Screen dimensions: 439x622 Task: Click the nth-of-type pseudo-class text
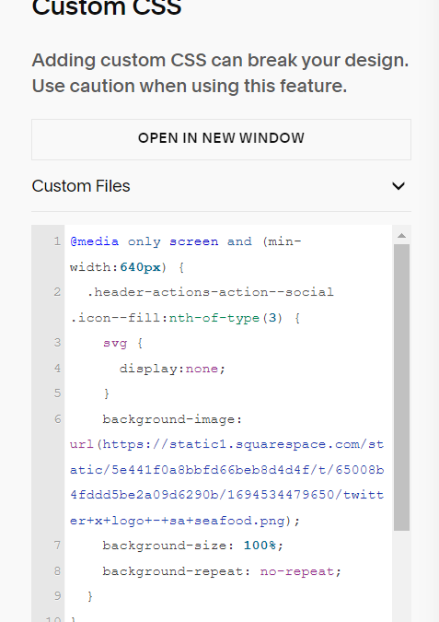pyautogui.click(x=214, y=318)
